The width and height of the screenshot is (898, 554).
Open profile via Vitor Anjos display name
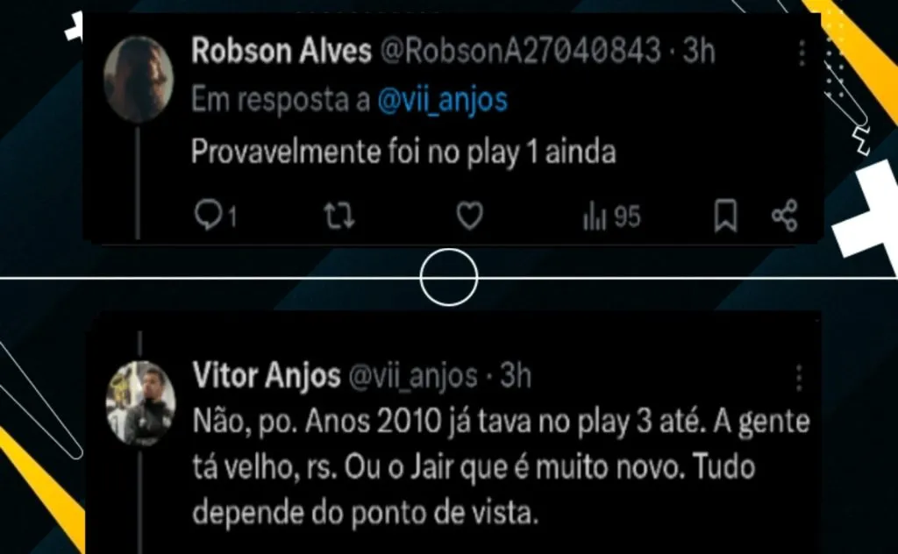[x=267, y=375]
